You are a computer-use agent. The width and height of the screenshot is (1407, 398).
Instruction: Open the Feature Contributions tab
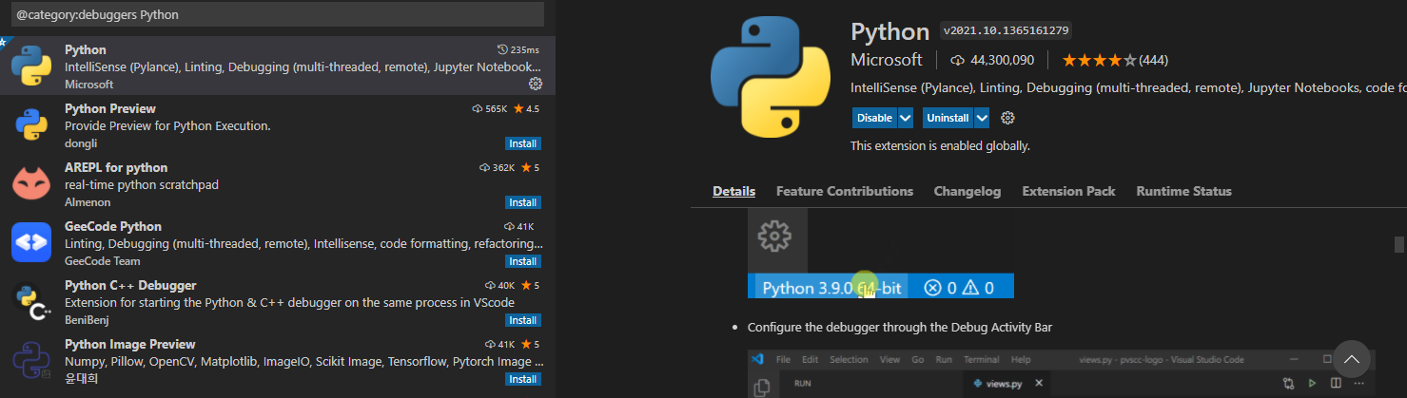point(845,191)
